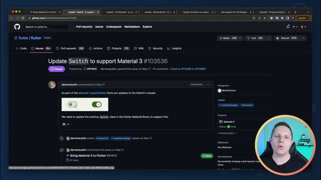Click the share icon in address bar
Viewport: 321px width, 180px height.
tap(259, 18)
